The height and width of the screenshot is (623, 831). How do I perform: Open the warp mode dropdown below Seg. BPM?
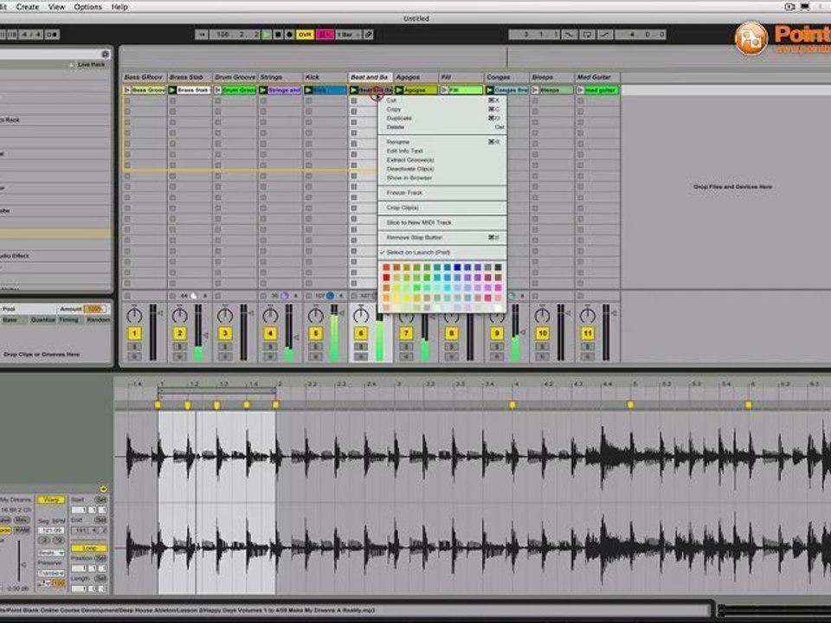[x=51, y=553]
